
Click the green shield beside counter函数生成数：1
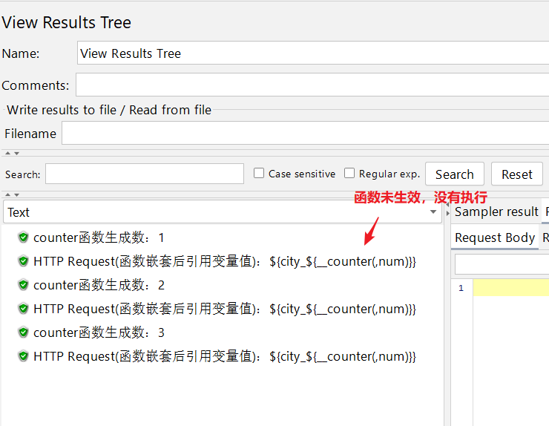[23, 237]
